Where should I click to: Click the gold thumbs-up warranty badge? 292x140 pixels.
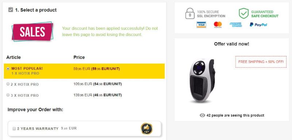pos(147,128)
